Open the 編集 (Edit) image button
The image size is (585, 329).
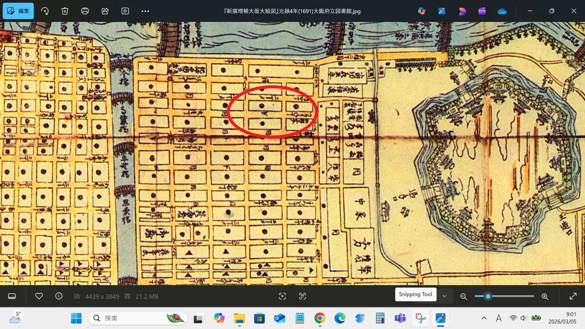click(19, 11)
